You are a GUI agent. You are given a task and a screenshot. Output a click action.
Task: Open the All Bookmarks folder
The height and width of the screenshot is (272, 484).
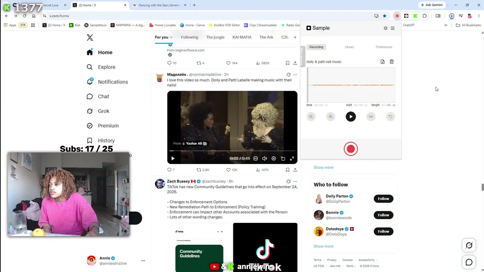click(468, 25)
